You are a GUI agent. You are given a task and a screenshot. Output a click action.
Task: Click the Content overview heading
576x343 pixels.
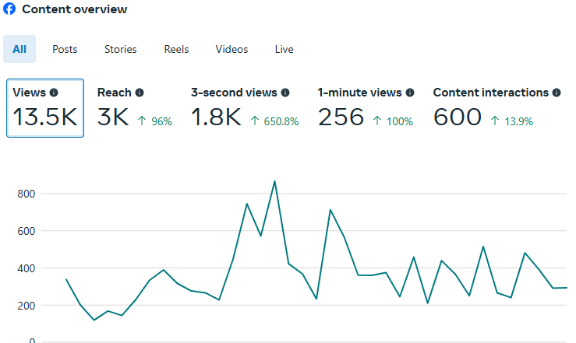pyautogui.click(x=74, y=9)
